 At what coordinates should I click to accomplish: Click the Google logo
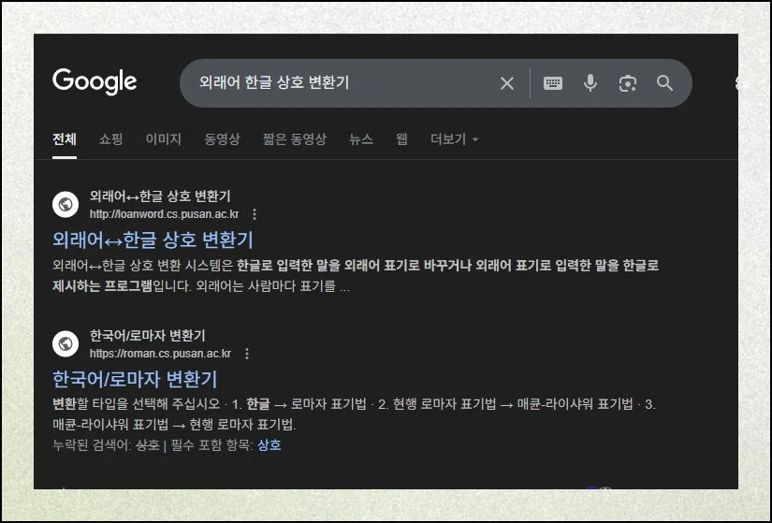[x=95, y=81]
